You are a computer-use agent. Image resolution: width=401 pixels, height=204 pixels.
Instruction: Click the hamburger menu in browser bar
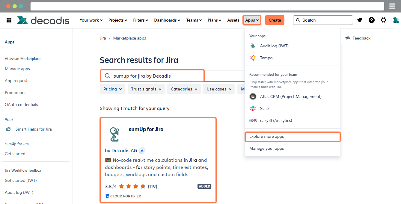pos(392,6)
